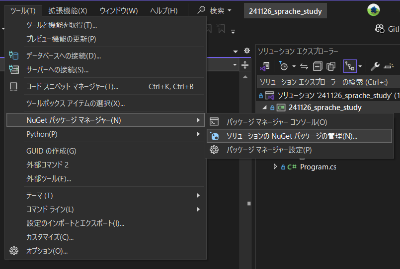Click the 検索 search button

[x=214, y=11]
